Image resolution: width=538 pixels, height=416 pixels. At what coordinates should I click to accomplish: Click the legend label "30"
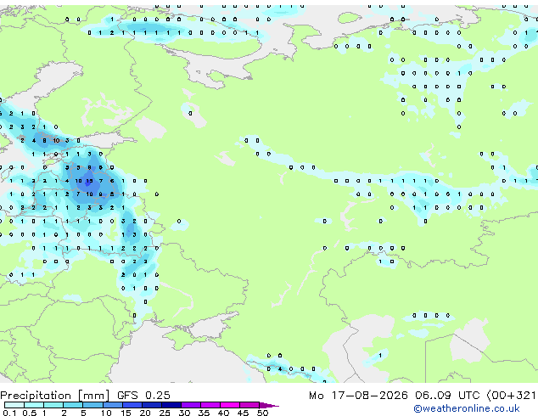184,413
